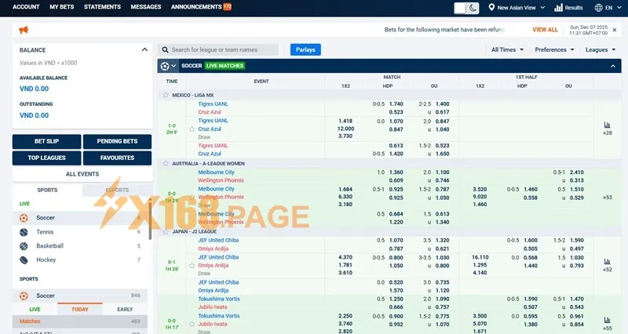
Task: Change language with the EN globe selector
Action: pyautogui.click(x=608, y=8)
